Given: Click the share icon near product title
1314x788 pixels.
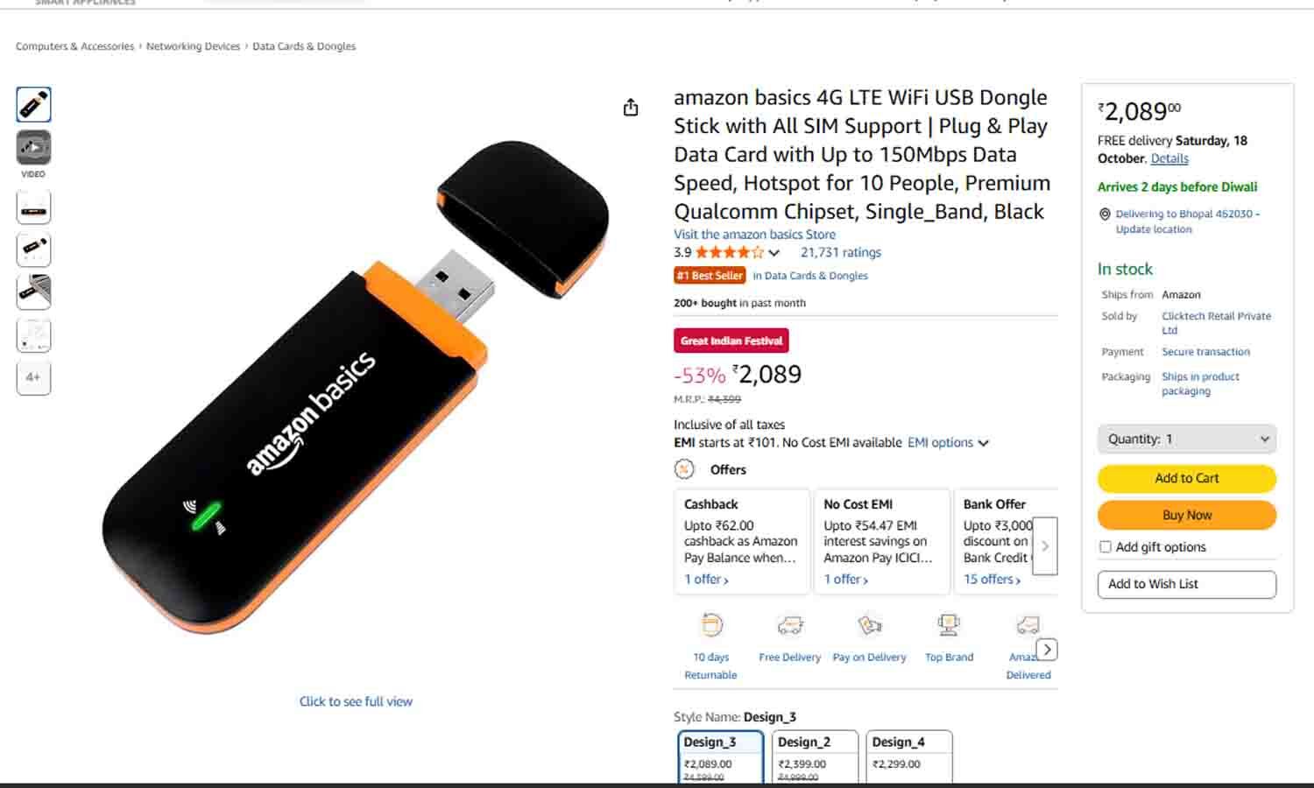Looking at the screenshot, I should tap(631, 105).
